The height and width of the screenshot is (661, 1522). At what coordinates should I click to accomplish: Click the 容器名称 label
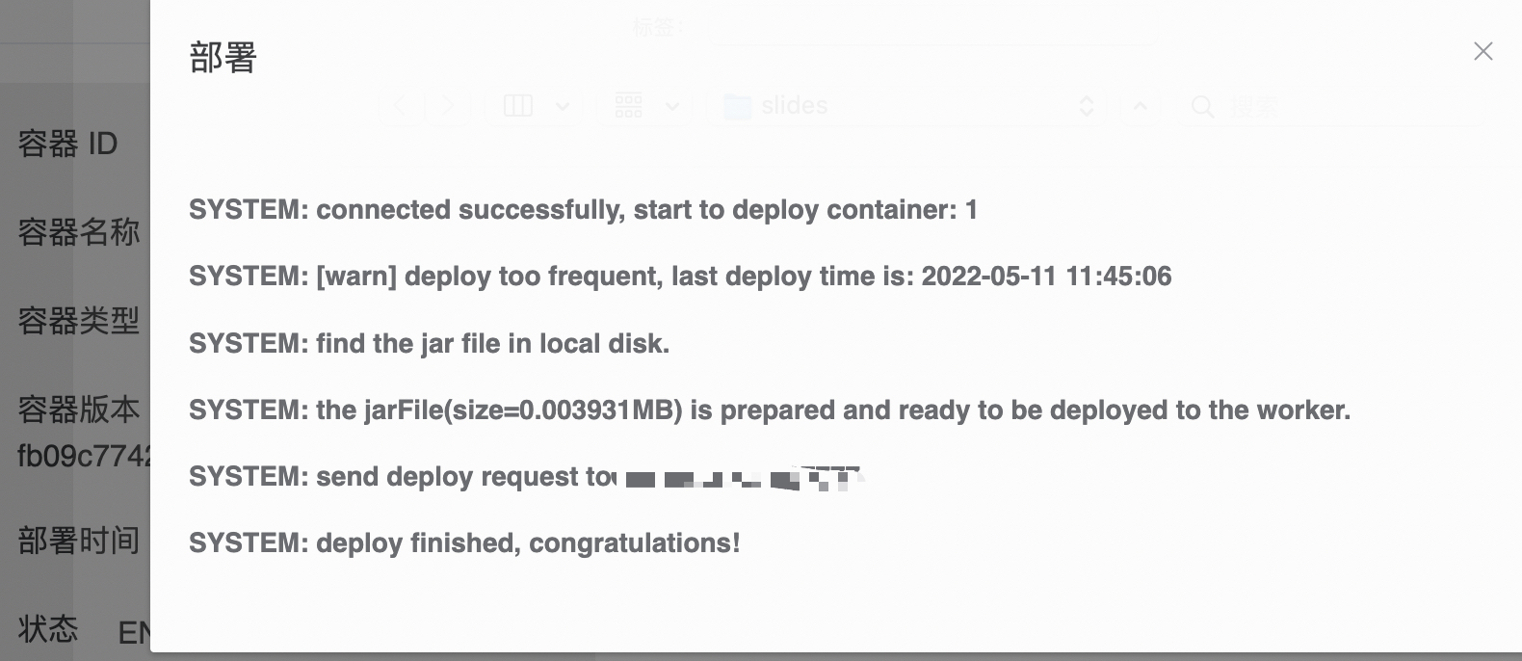(x=79, y=232)
